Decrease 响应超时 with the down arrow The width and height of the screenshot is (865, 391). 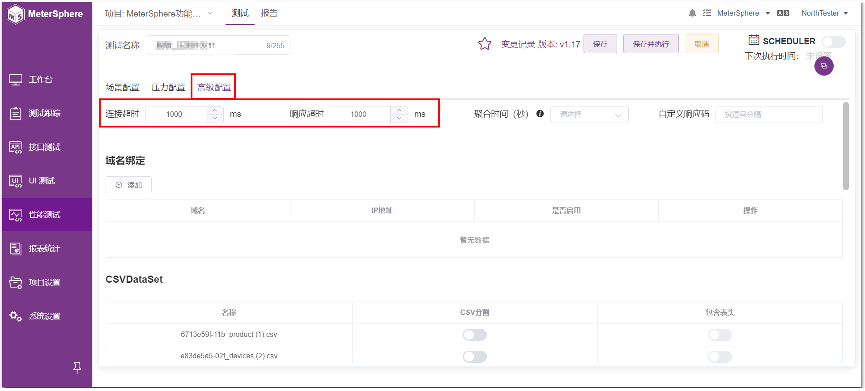coord(399,119)
